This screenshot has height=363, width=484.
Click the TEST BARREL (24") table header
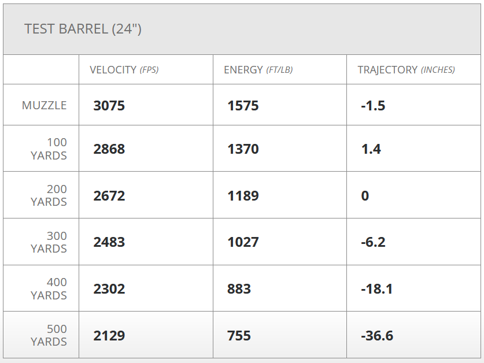coord(83,29)
